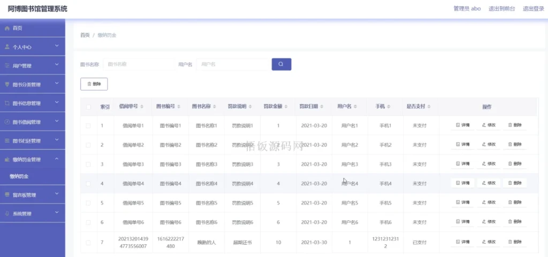Click the 退出登录 link

(x=534, y=9)
